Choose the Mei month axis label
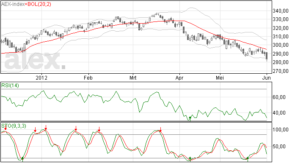 (x=220, y=77)
